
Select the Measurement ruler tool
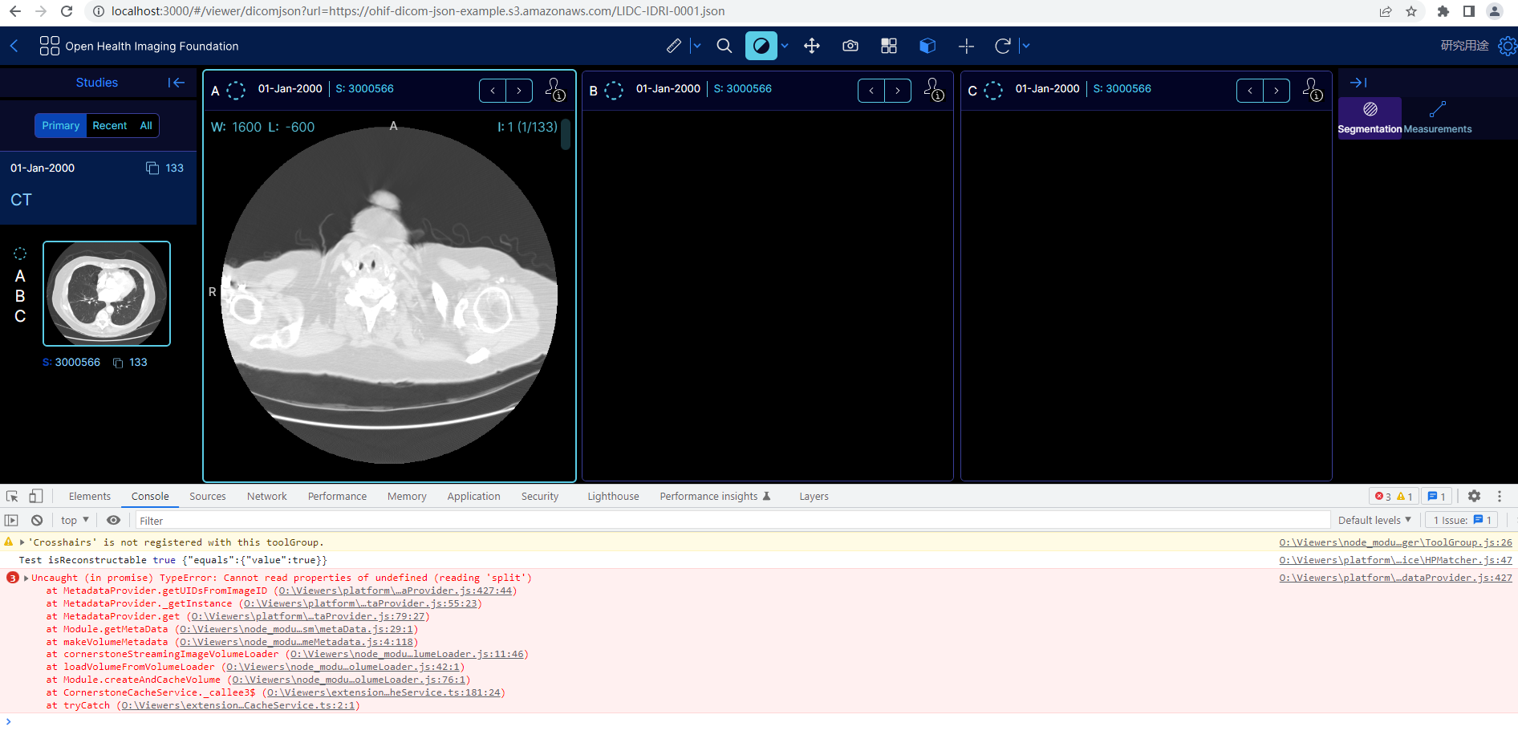(674, 46)
